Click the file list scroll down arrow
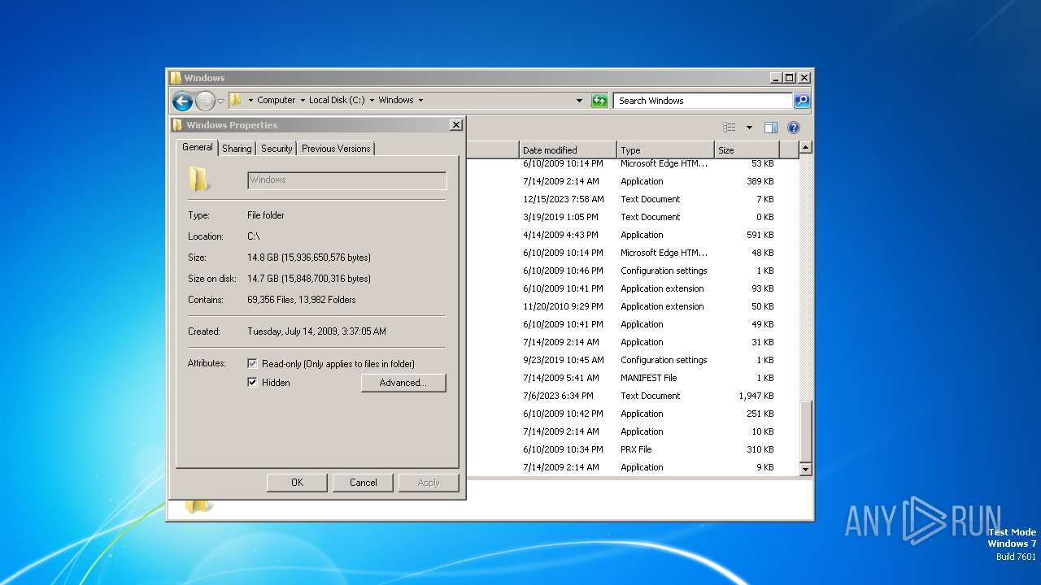Viewport: 1041px width, 585px height. tap(805, 470)
